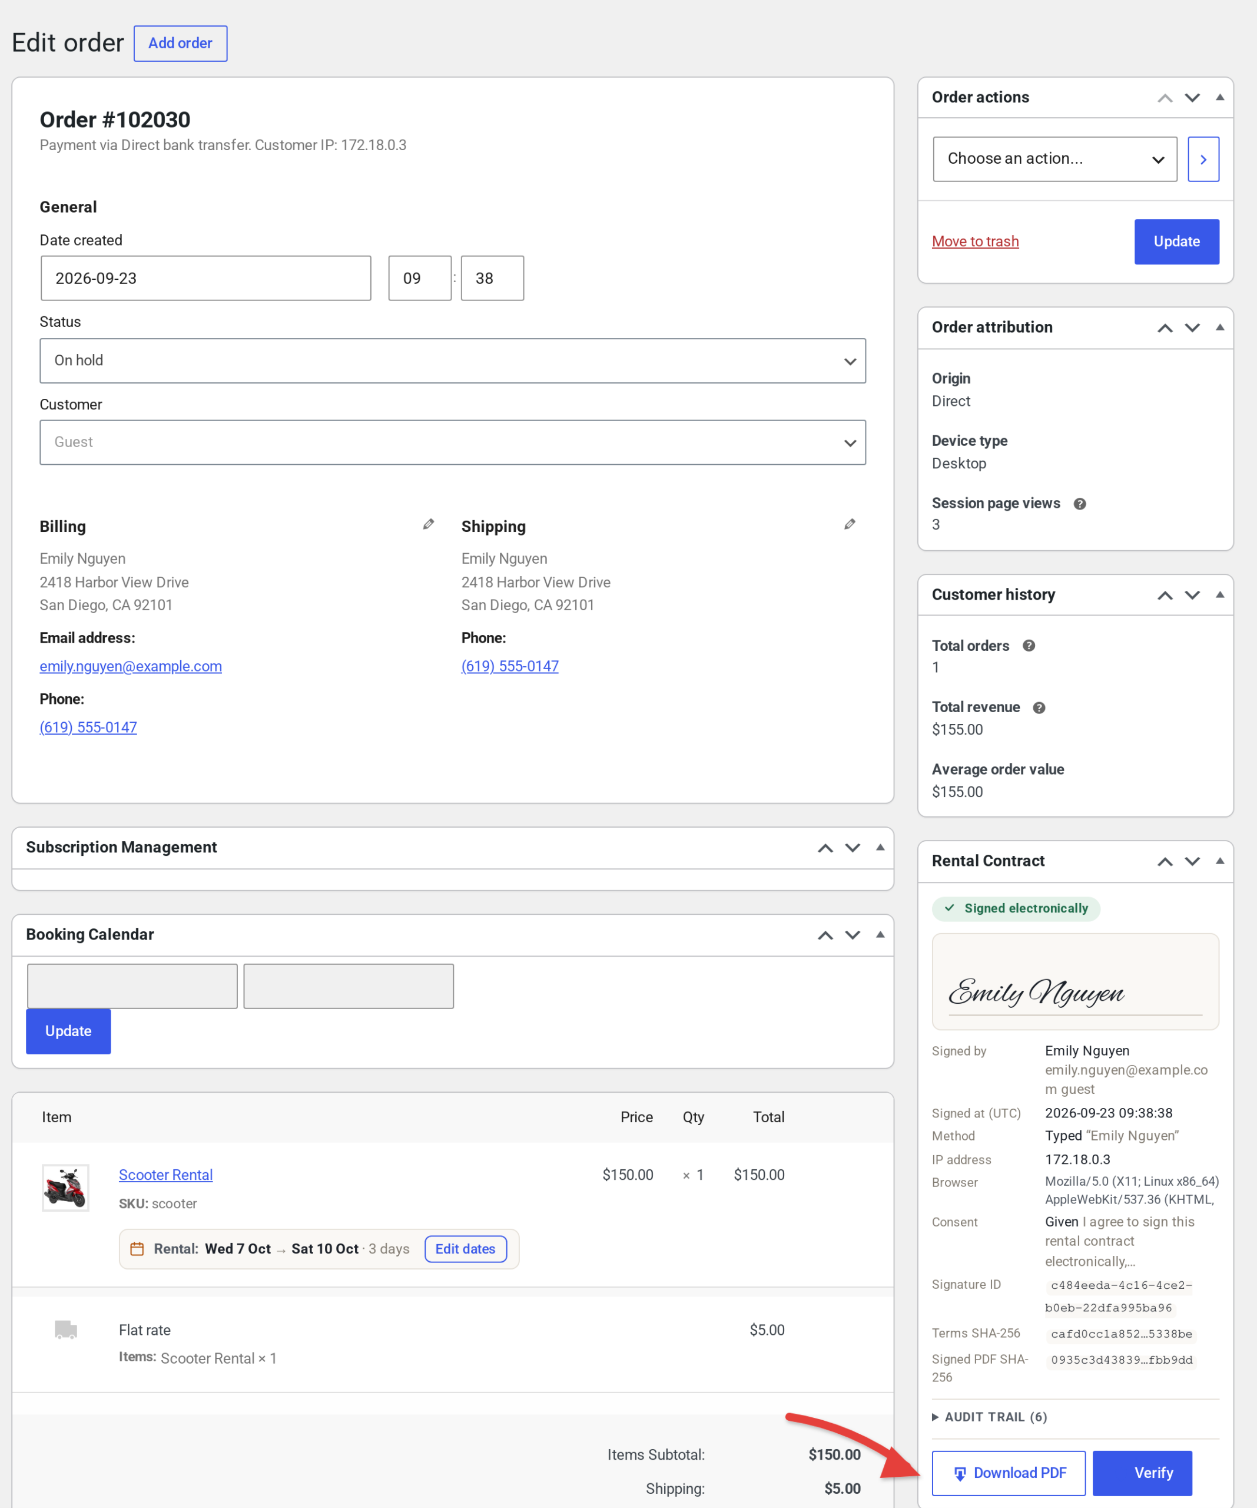
Task: Move Rental Contract panel up
Action: click(1165, 862)
